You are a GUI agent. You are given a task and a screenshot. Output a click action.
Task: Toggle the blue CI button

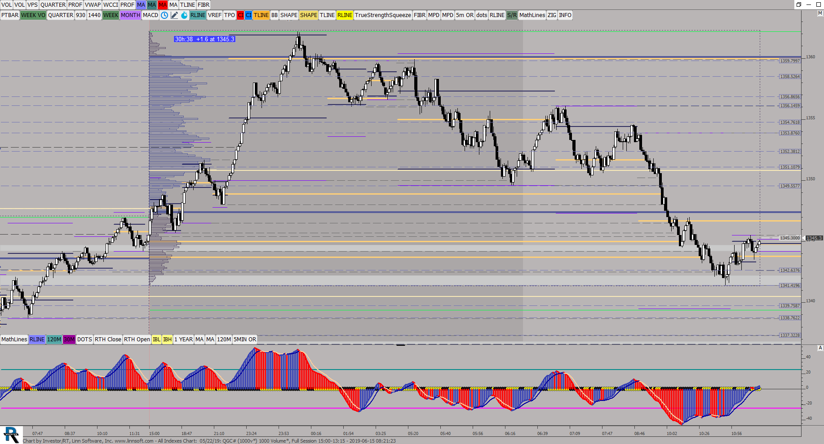pyautogui.click(x=248, y=15)
